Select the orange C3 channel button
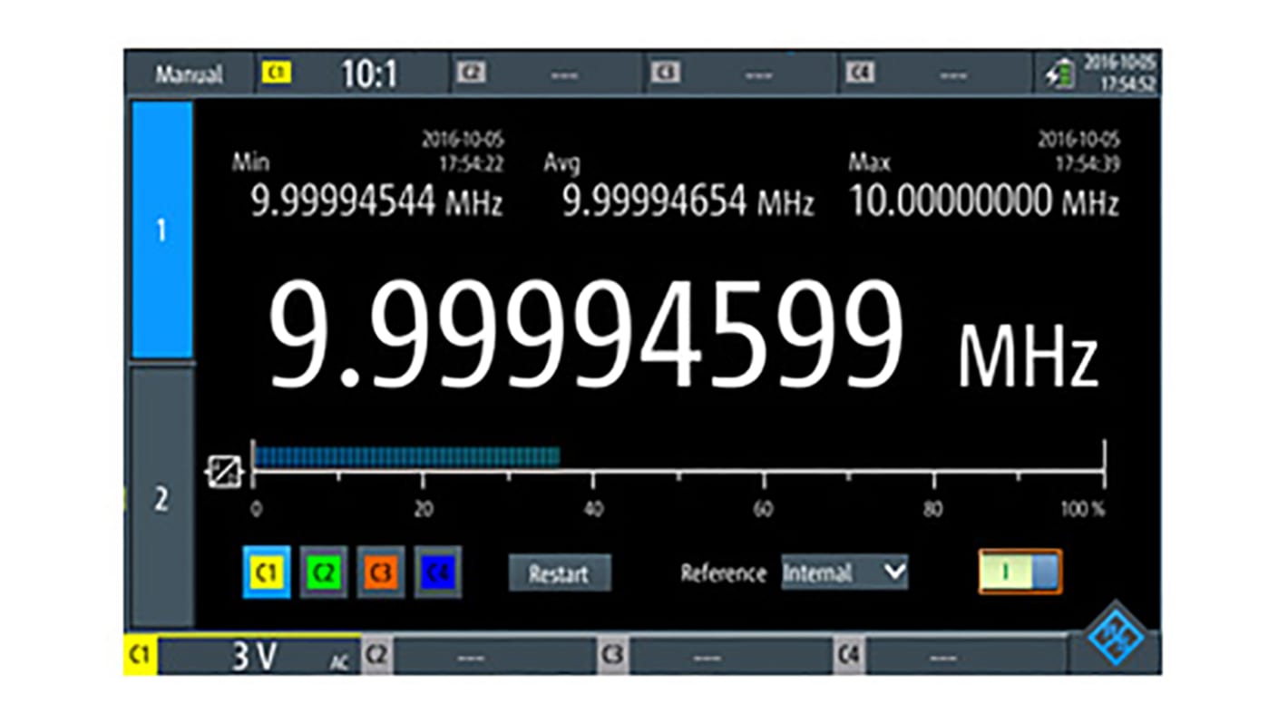The image size is (1288, 724). (x=381, y=572)
